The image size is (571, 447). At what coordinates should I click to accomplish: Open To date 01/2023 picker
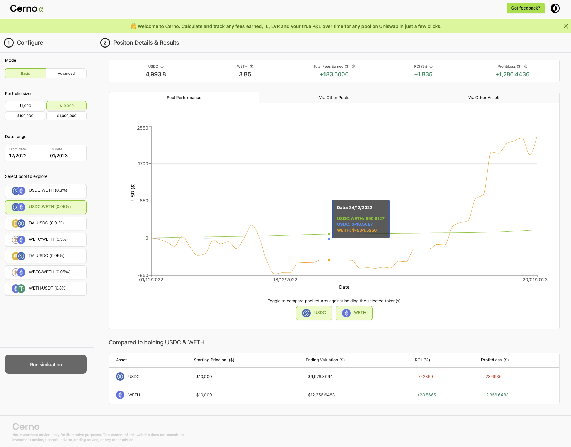(x=66, y=153)
